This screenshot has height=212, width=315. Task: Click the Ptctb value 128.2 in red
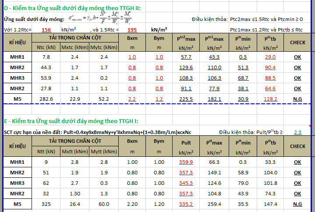[270, 99]
